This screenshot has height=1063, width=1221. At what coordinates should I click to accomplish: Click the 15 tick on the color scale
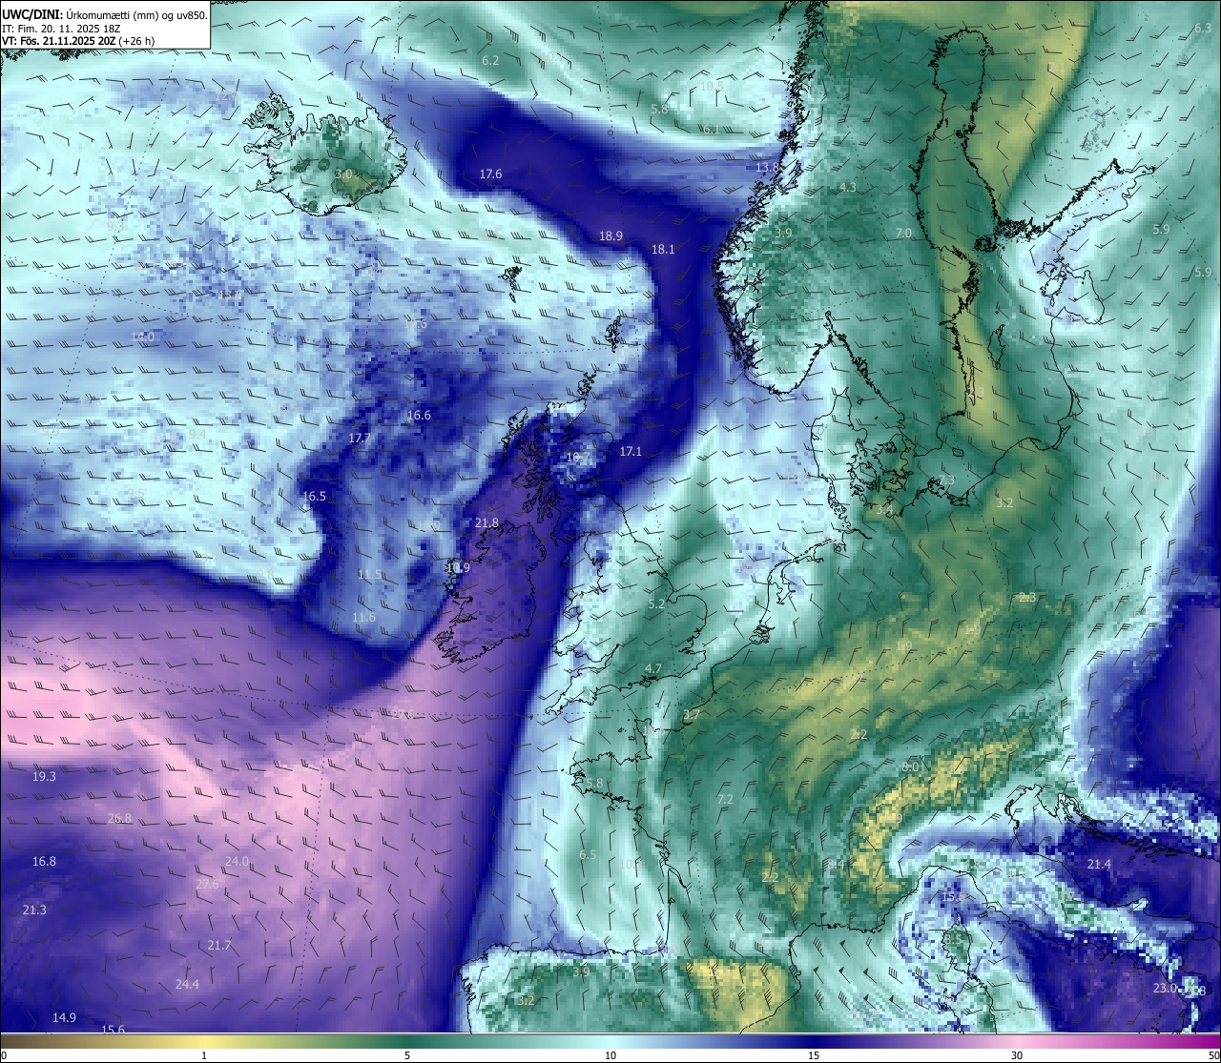tap(814, 1055)
